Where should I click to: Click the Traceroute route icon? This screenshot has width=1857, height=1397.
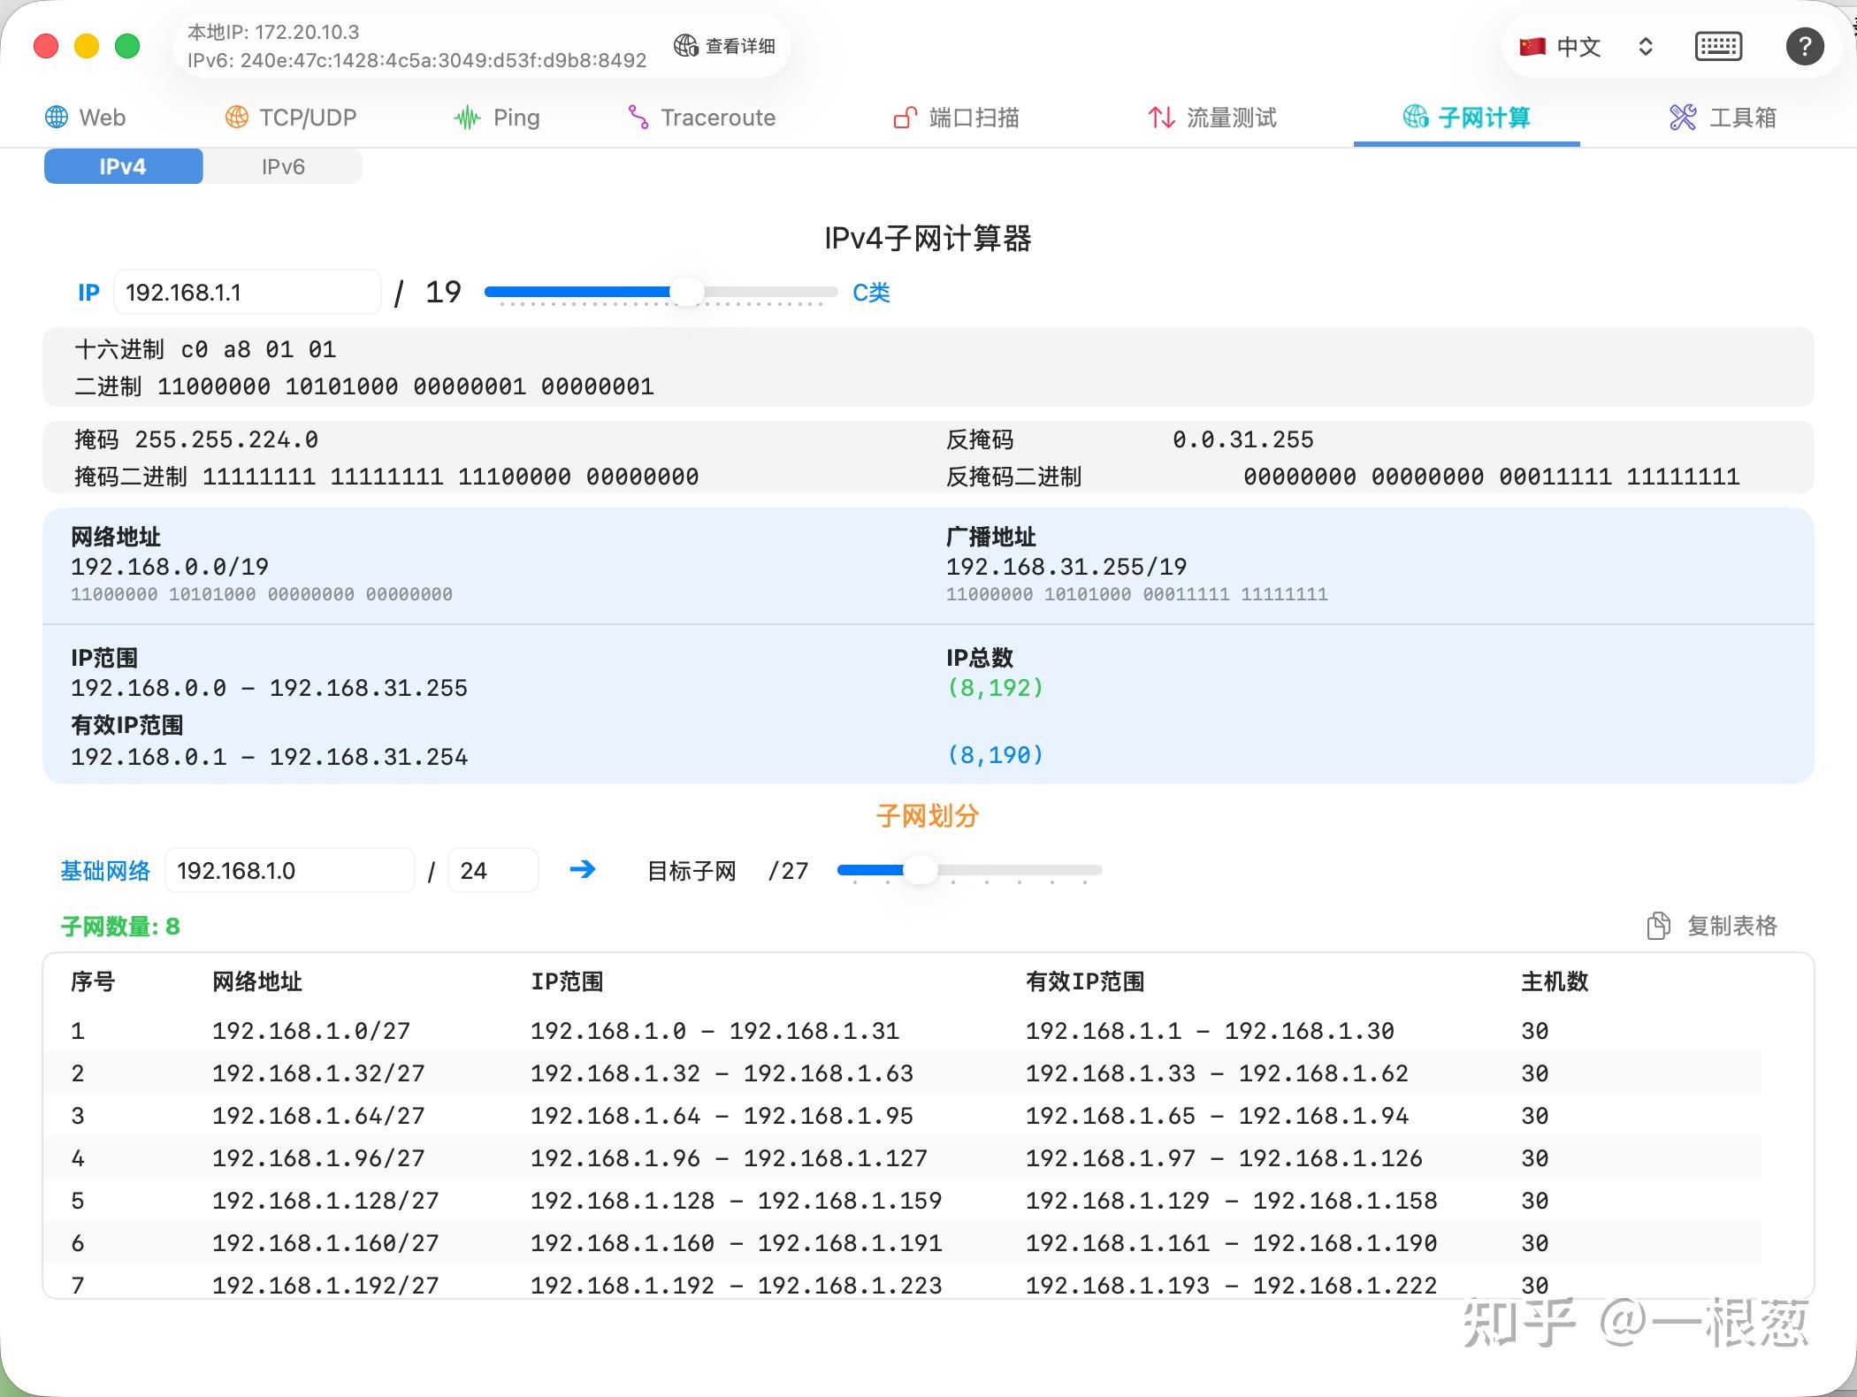[638, 118]
